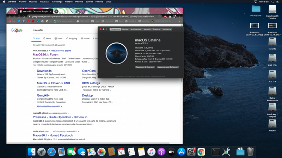The height and width of the screenshot is (158, 282).
Task: Open Apple TV app in Dock
Action: (x=171, y=152)
